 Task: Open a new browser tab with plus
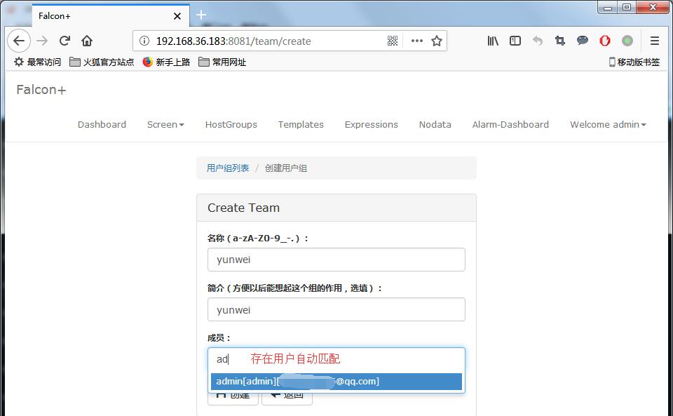[201, 15]
